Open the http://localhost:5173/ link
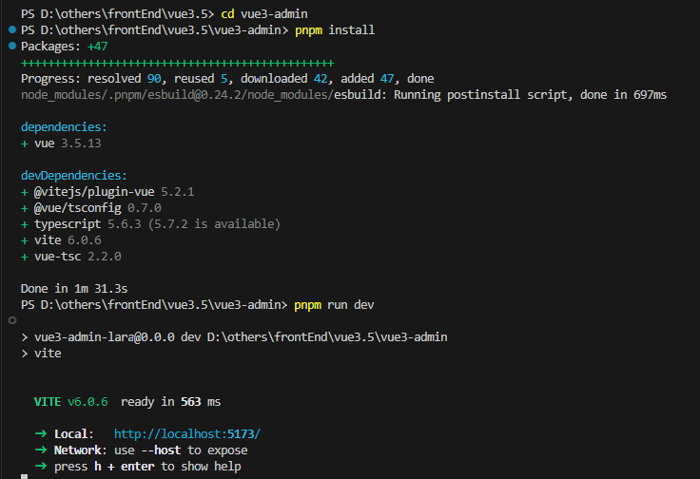The width and height of the screenshot is (700, 479). [x=186, y=433]
